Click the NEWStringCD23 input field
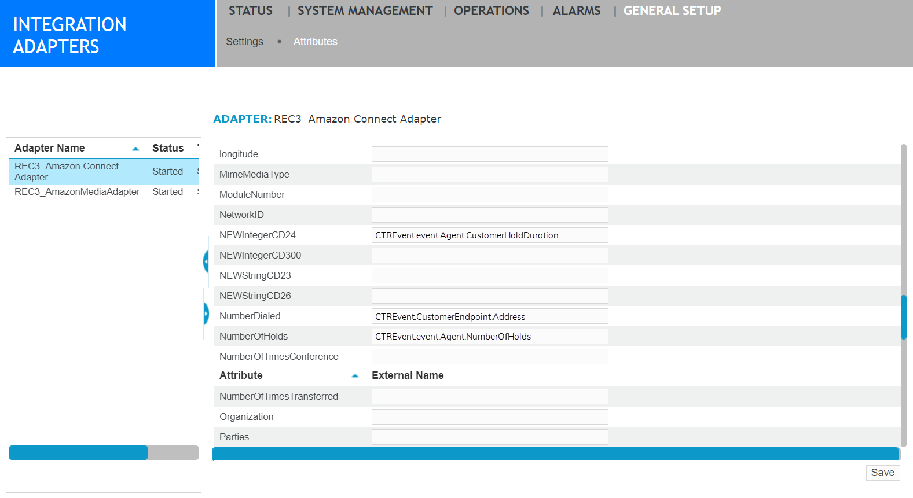The height and width of the screenshot is (498, 913). [x=490, y=275]
